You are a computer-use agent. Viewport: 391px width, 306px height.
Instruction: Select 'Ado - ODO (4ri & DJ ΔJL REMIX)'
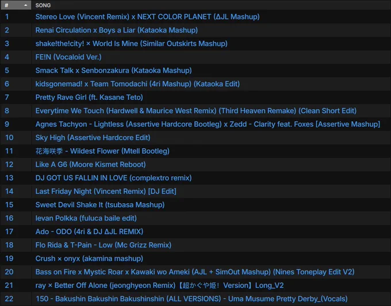(89, 232)
